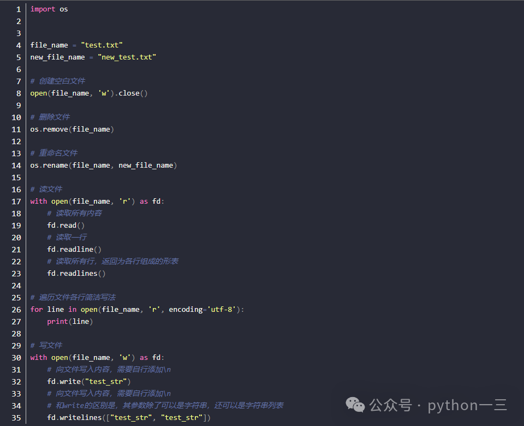Click line number 35 in the gutter
The height and width of the screenshot is (426, 524).
pyautogui.click(x=16, y=418)
